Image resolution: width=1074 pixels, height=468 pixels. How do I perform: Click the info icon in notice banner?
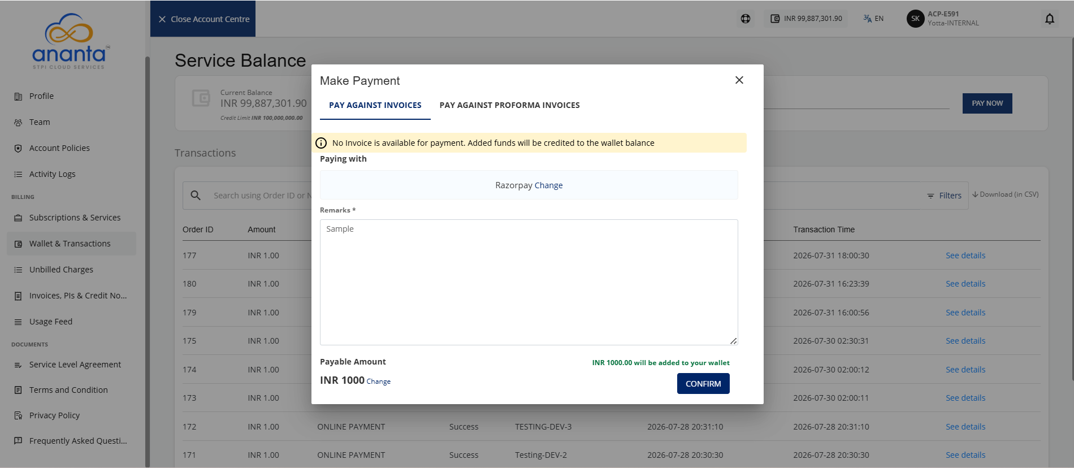point(321,143)
